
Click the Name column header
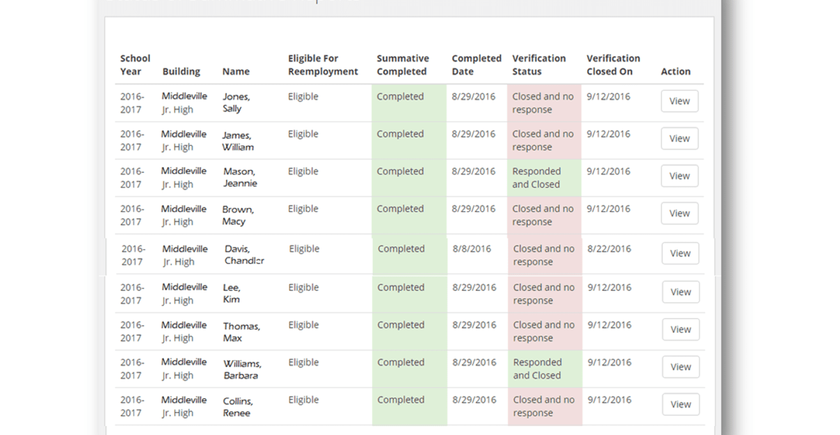236,71
